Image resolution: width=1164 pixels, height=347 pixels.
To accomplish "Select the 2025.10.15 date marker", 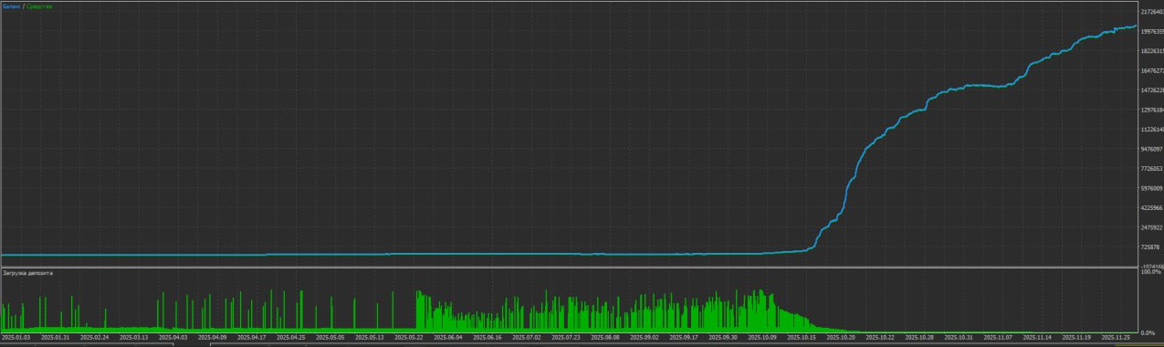I will (x=802, y=337).
